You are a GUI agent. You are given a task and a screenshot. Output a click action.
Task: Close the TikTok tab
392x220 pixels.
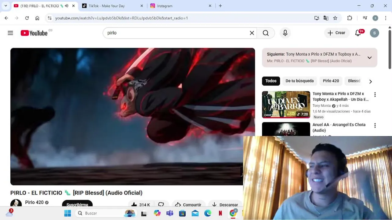pos(142,6)
